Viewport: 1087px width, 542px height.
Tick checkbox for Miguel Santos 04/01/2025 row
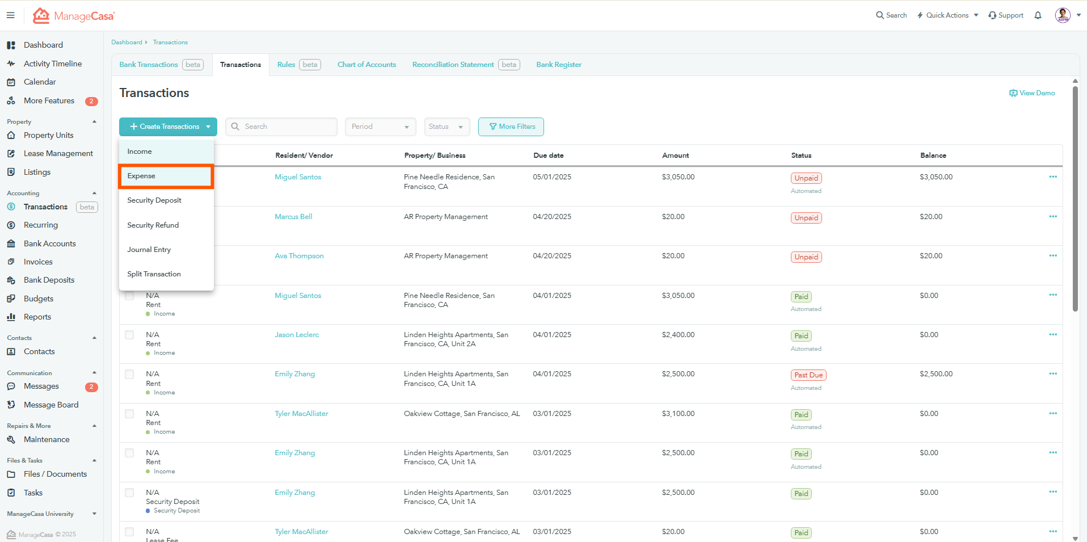click(129, 296)
